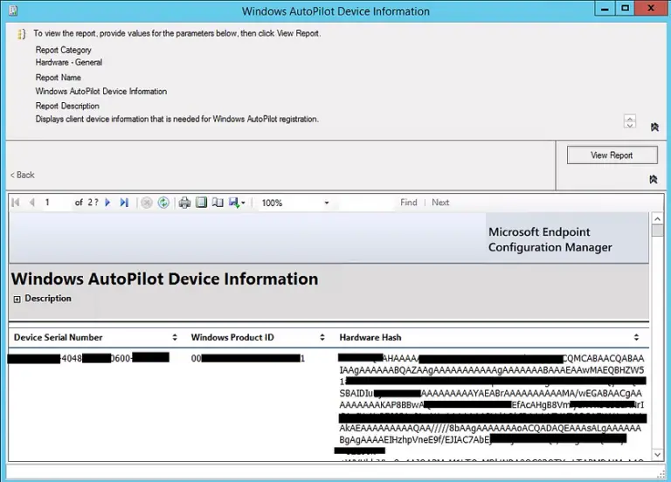This screenshot has height=482, width=671.
Task: Print the report
Action: coord(184,203)
